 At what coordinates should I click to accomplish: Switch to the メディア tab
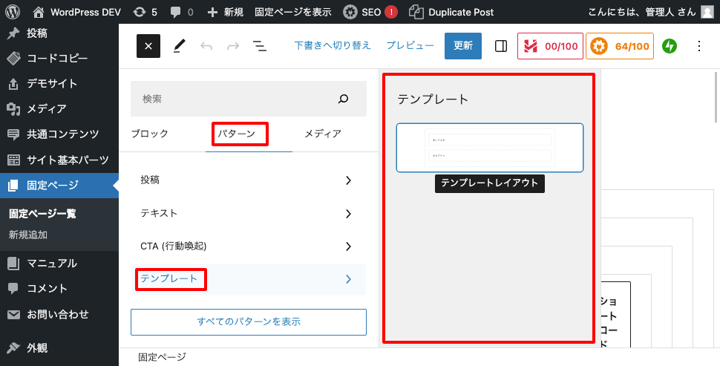[x=323, y=134]
